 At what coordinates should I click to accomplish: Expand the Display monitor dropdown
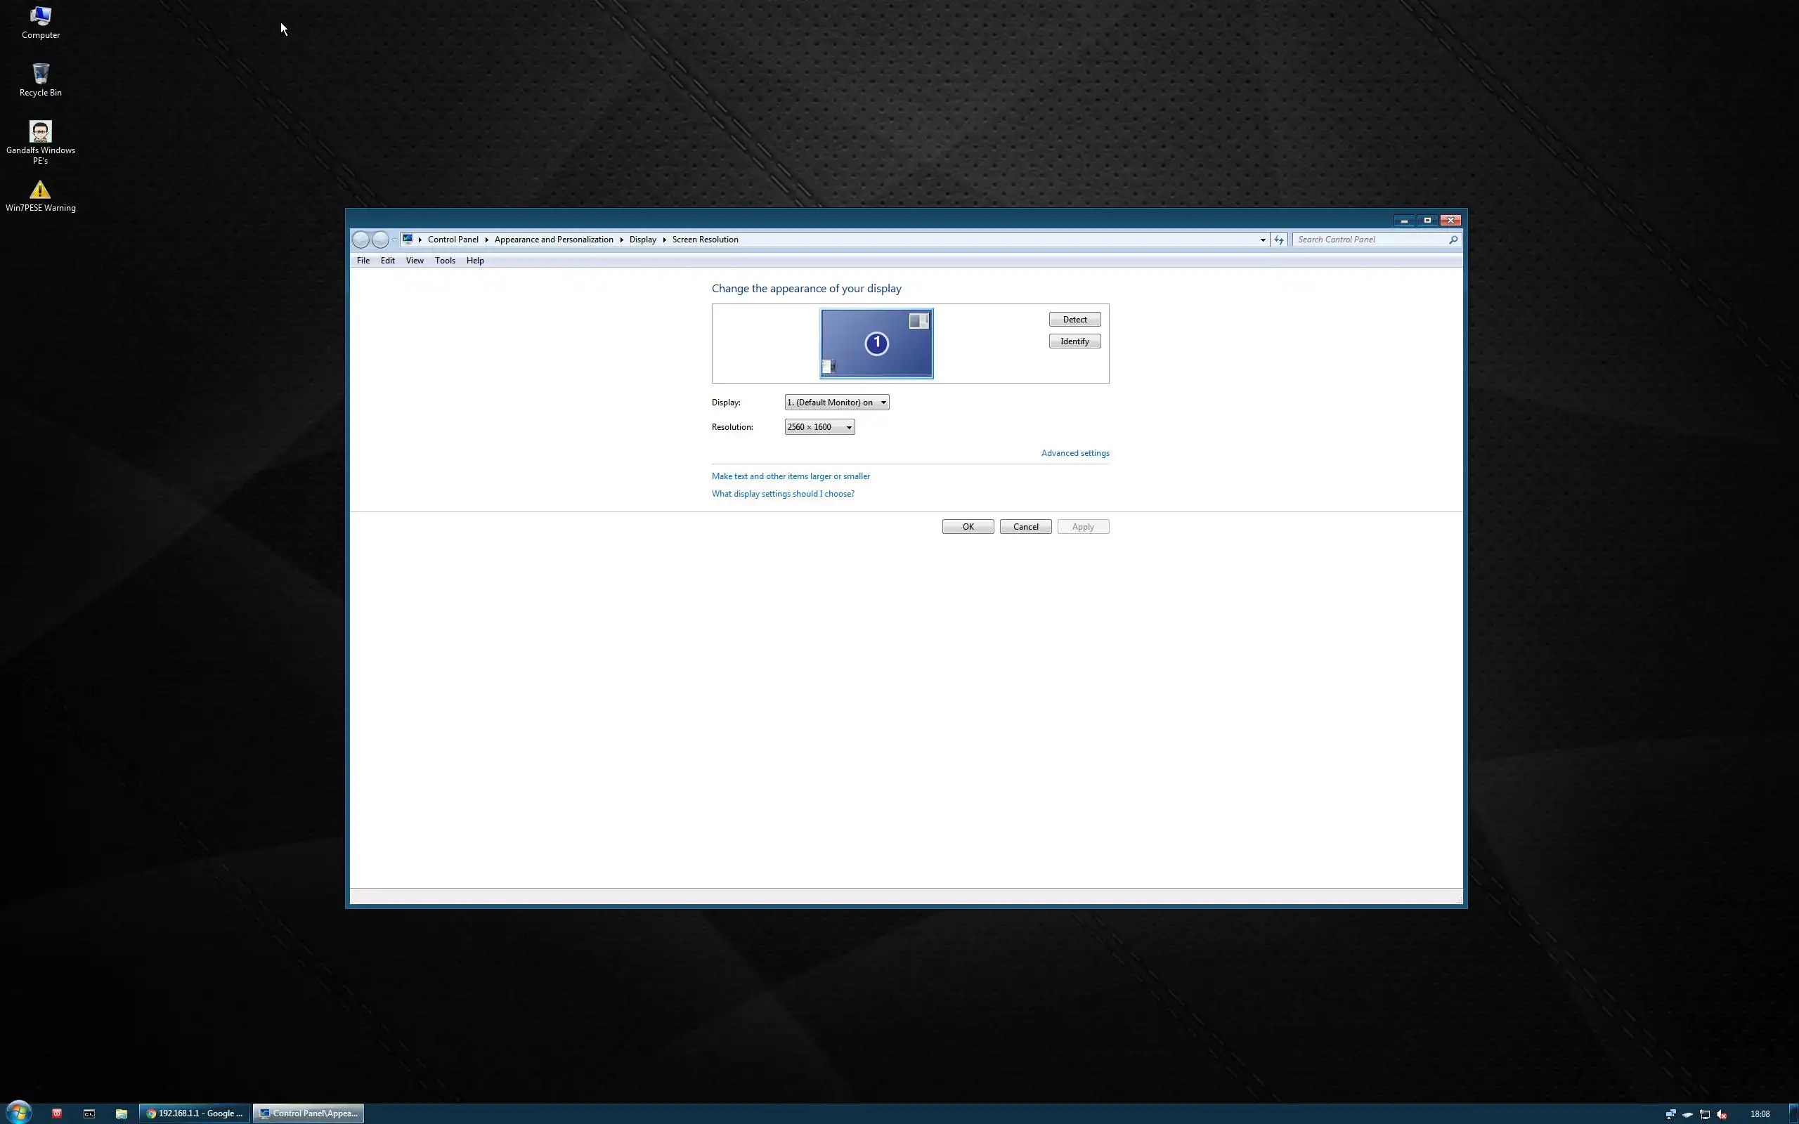(x=836, y=402)
